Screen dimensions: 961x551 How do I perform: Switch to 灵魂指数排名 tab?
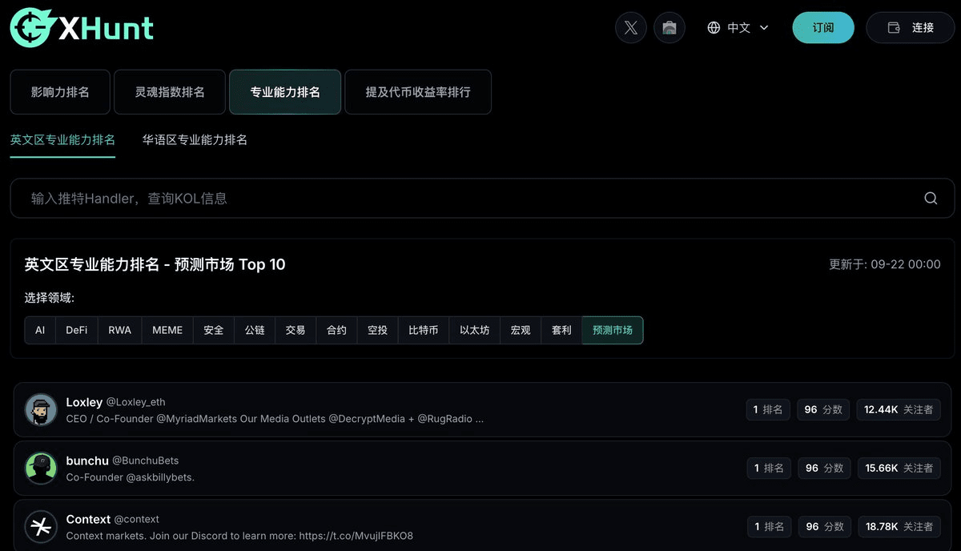[170, 92]
